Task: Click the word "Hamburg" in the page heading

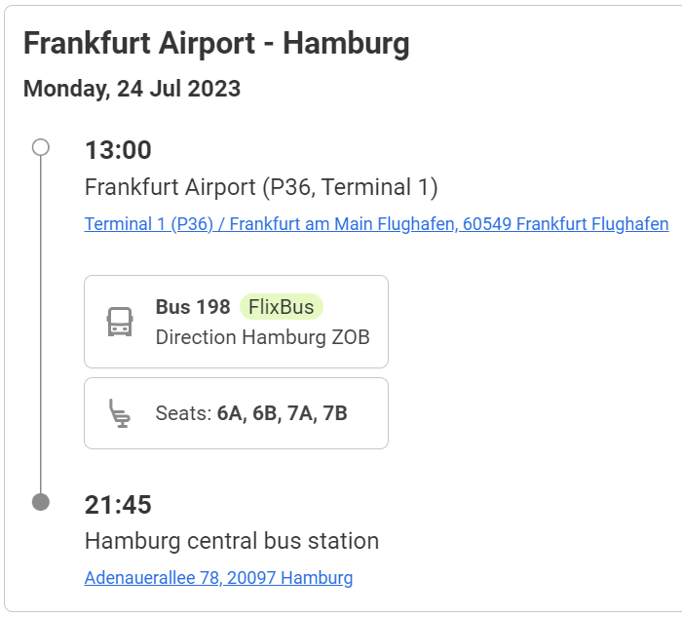Action: tap(346, 44)
